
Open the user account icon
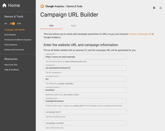[x=161, y=8]
